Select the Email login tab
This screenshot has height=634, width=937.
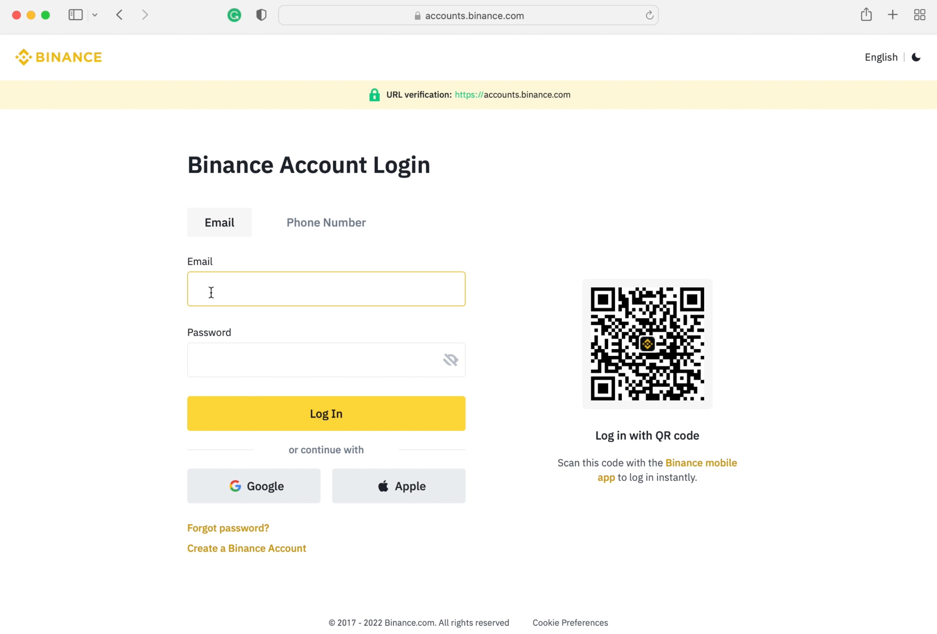click(220, 222)
